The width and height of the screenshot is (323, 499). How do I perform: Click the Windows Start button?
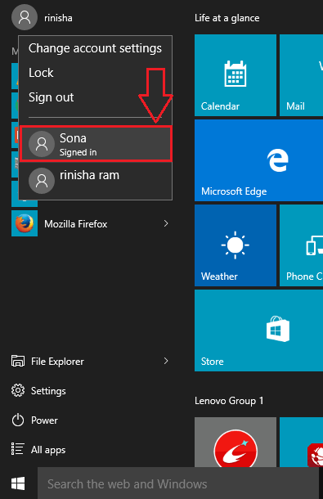pyautogui.click(x=18, y=483)
